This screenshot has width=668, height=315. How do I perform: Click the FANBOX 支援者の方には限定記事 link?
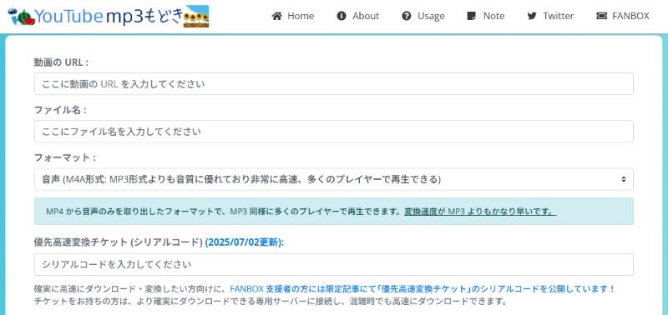423,289
